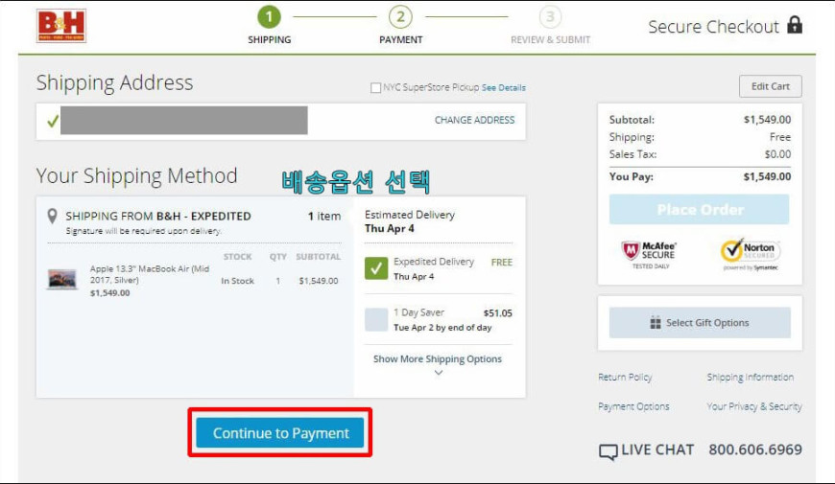
Task: Click the location pin icon beside Shipping From B&H
Action: point(52,216)
